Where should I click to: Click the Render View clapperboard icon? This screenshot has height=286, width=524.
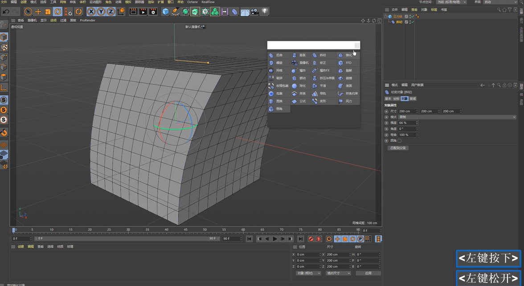133,12
